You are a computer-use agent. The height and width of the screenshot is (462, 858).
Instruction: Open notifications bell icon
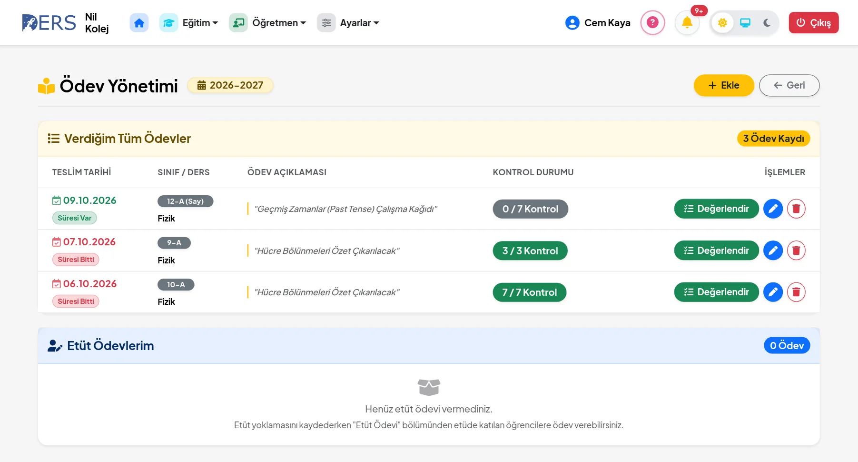coord(687,22)
